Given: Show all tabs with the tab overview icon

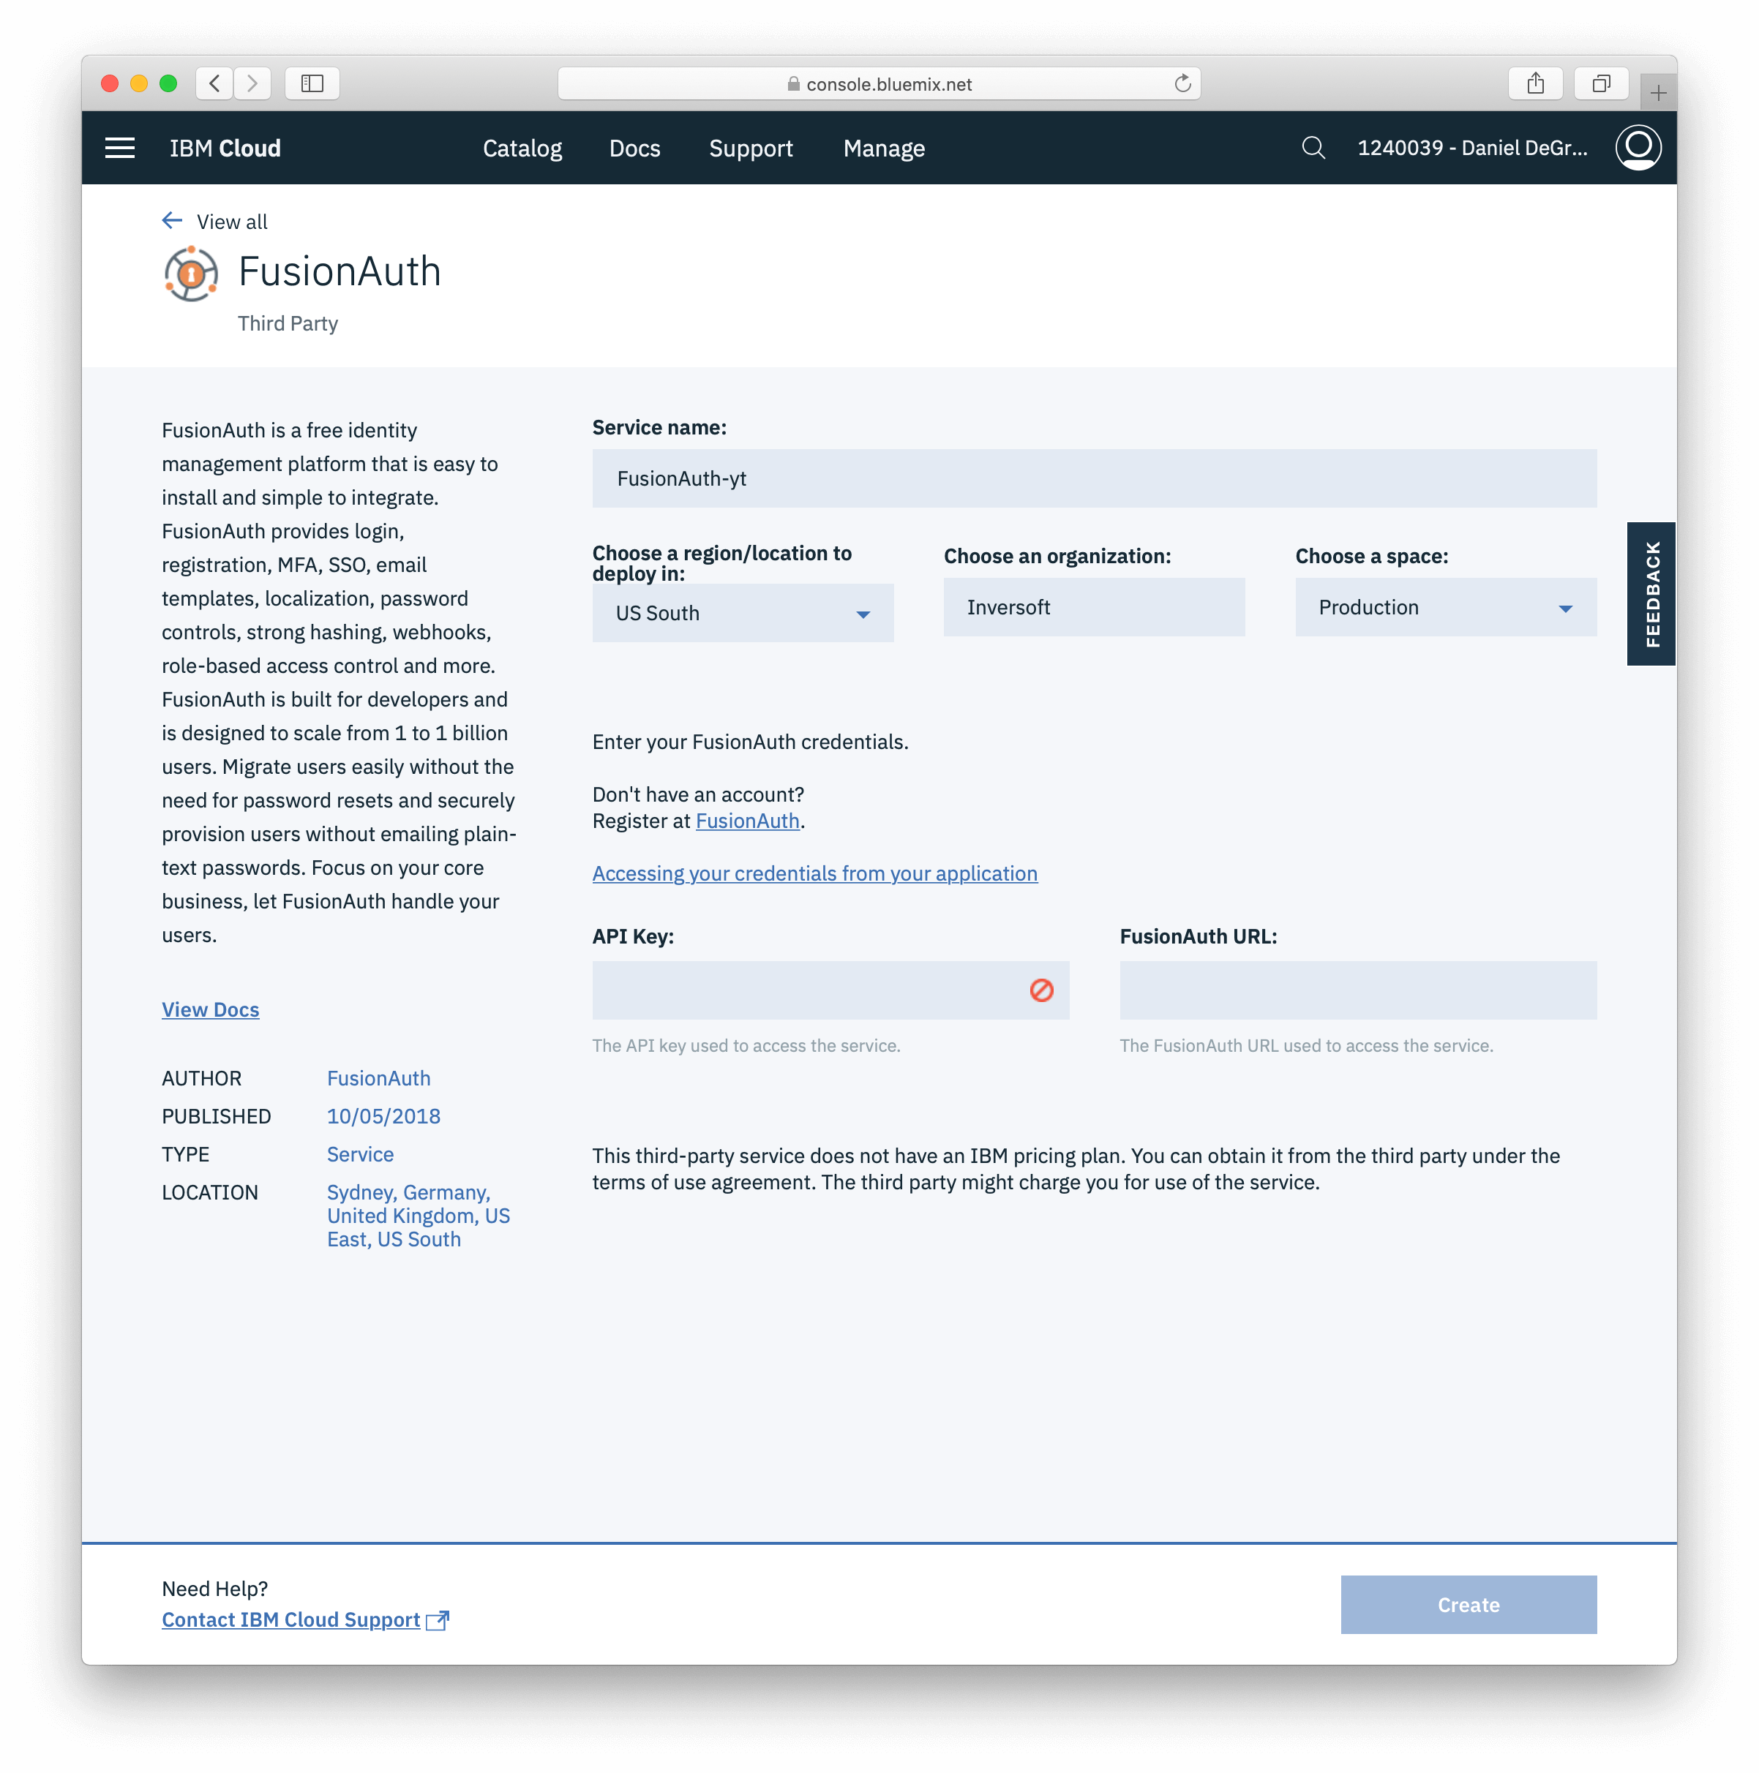Looking at the screenshot, I should 1601,83.
